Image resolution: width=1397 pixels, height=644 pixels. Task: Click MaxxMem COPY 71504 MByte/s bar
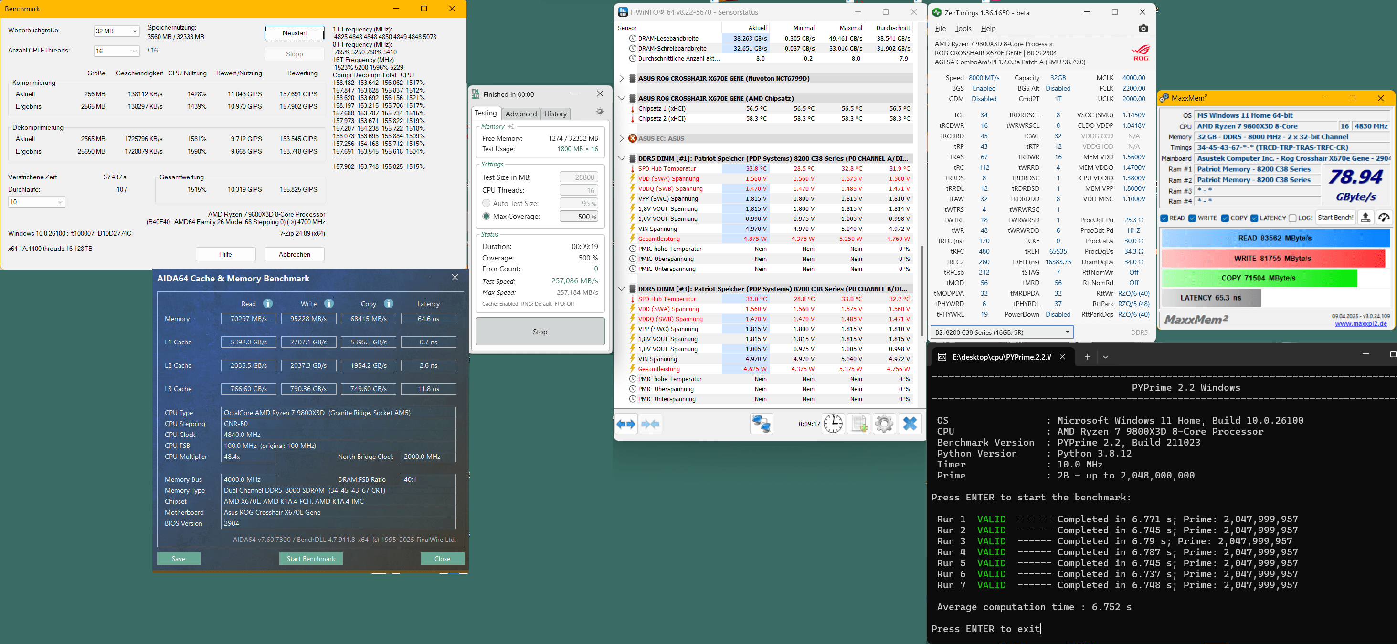(x=1259, y=278)
